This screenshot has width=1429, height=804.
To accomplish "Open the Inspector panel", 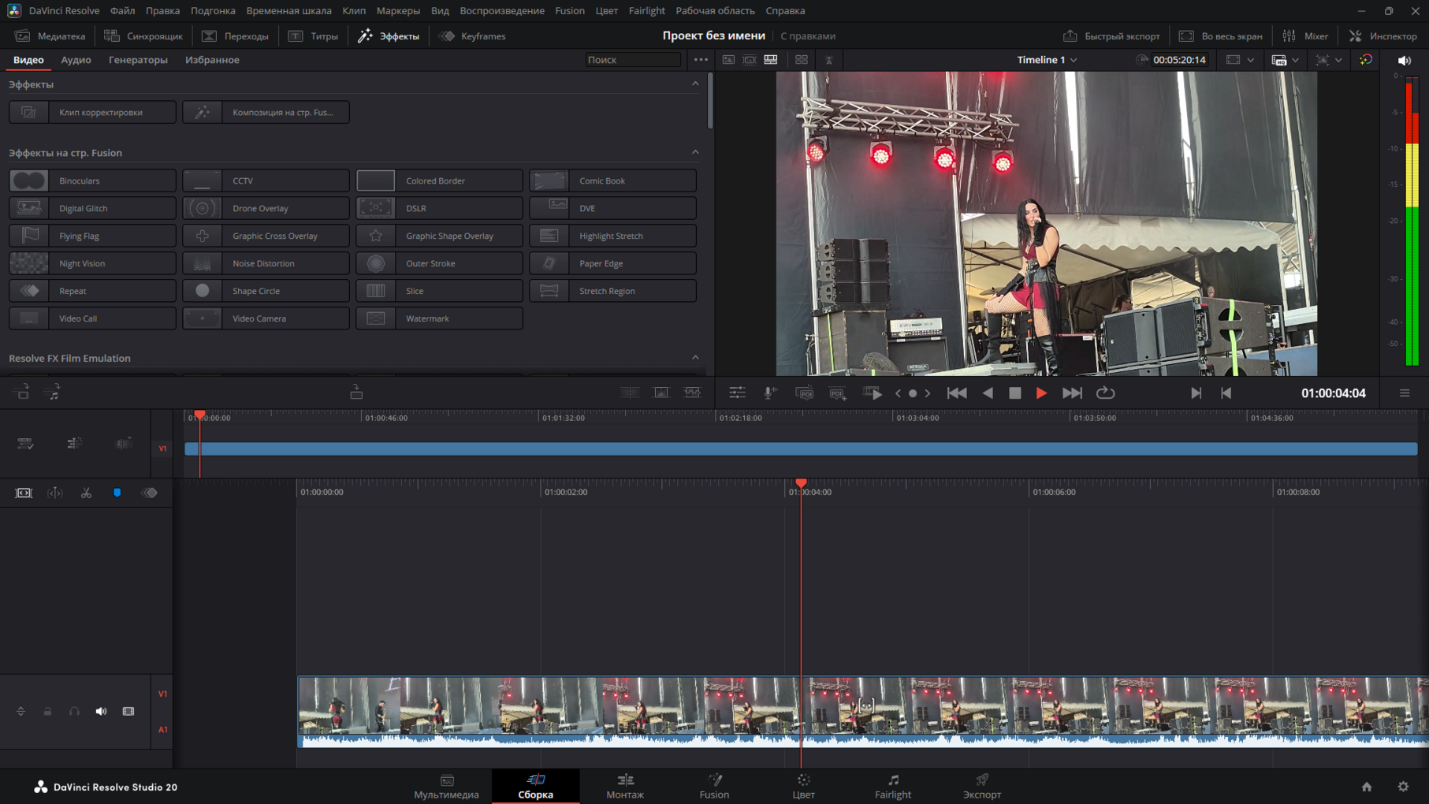I will click(1383, 36).
